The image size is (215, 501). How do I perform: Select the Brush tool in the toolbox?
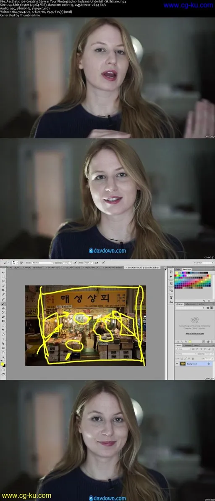coord(3,303)
